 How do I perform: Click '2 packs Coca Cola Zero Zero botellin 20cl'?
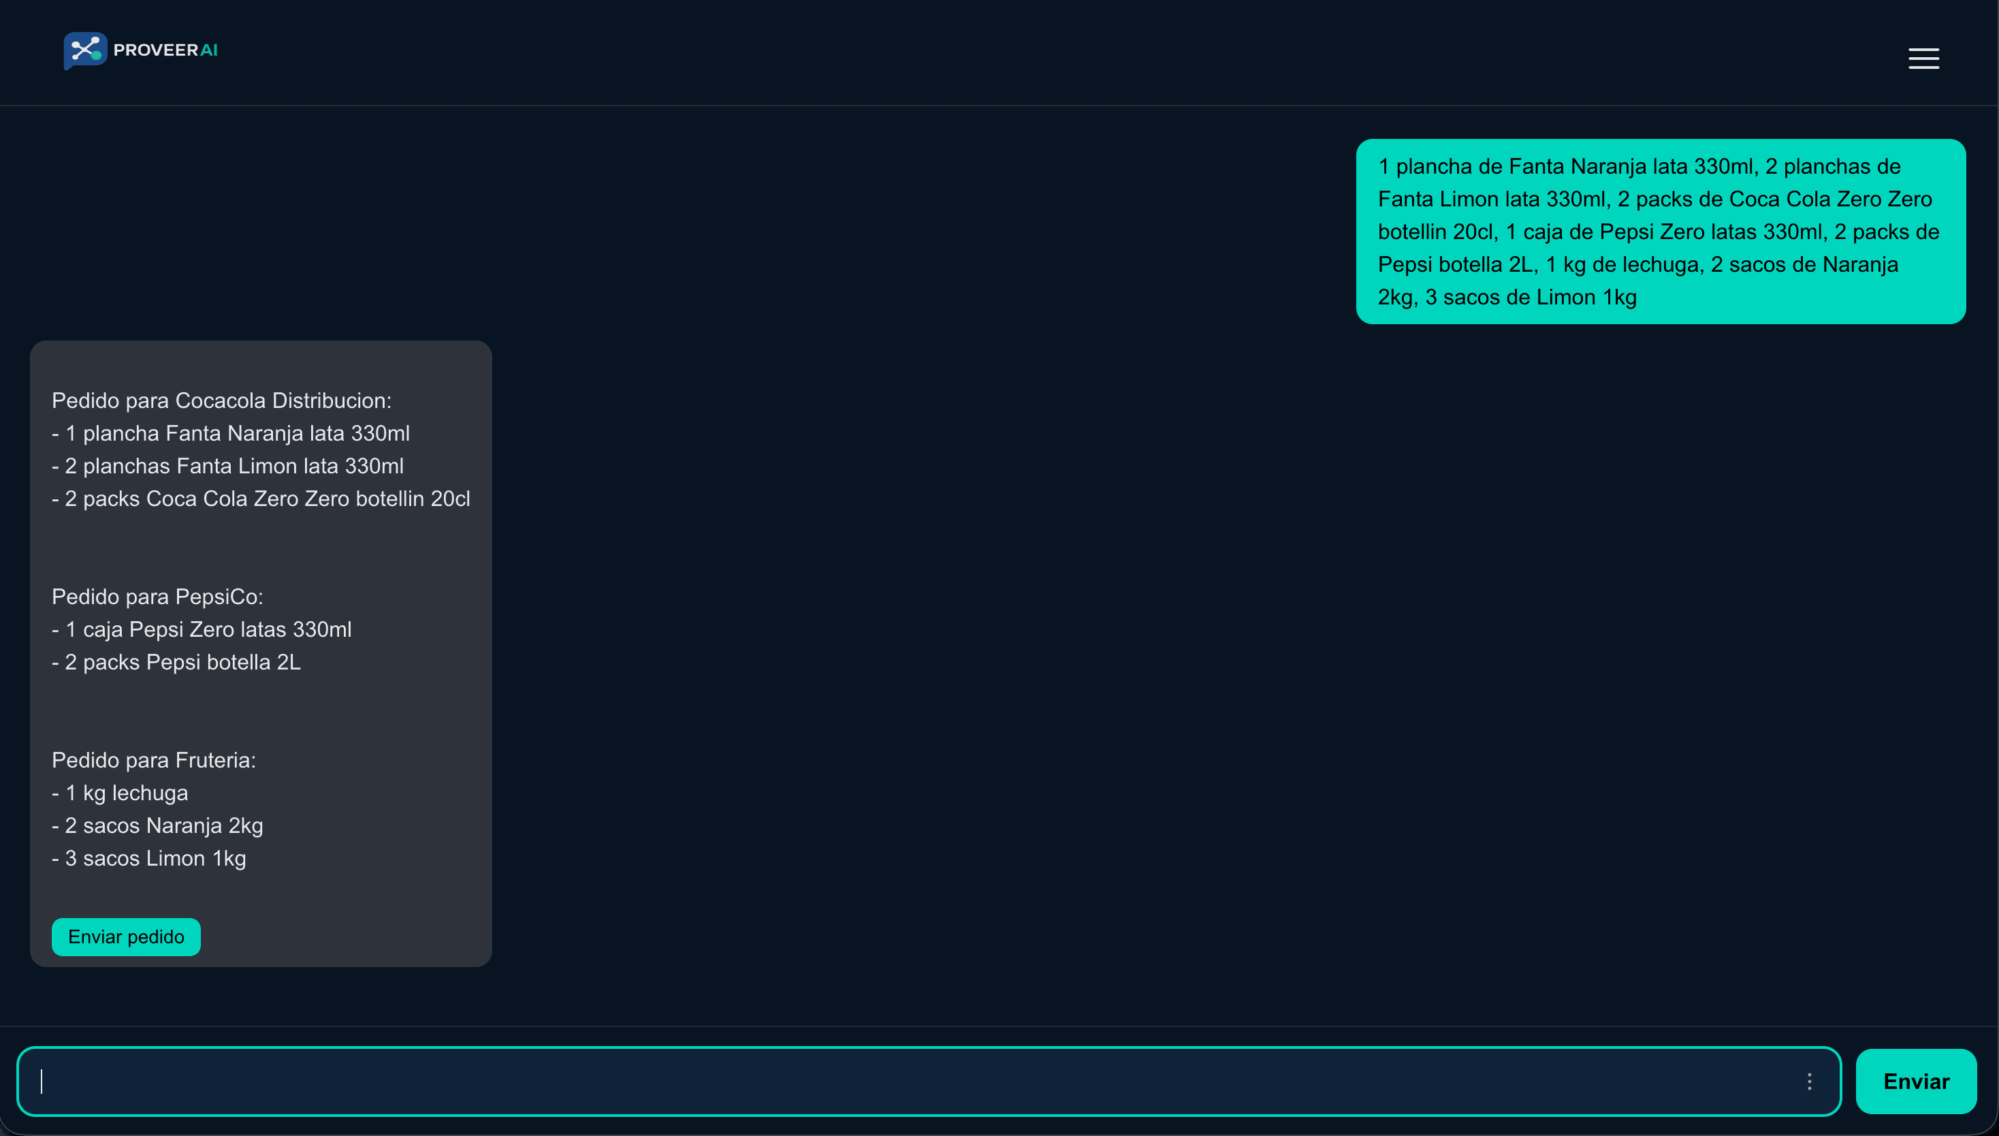click(x=261, y=499)
